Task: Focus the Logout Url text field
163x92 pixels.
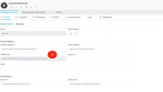Action: (x=102, y=59)
